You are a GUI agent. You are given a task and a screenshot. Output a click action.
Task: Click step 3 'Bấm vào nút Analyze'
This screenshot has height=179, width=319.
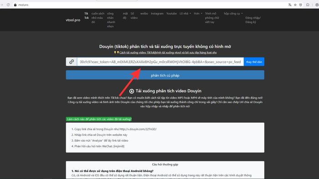(100, 140)
